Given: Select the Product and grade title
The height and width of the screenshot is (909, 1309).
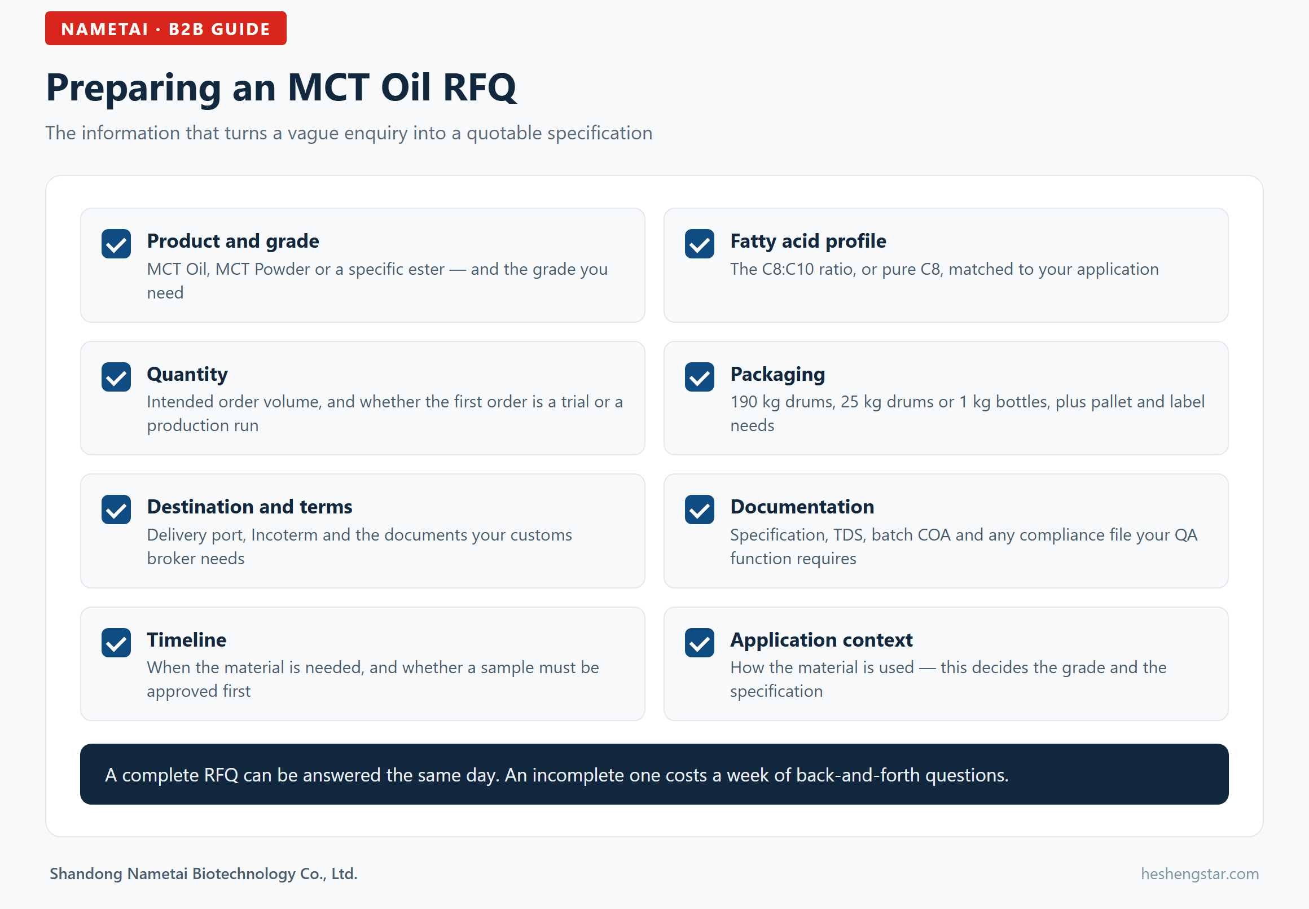Looking at the screenshot, I should pos(233,241).
